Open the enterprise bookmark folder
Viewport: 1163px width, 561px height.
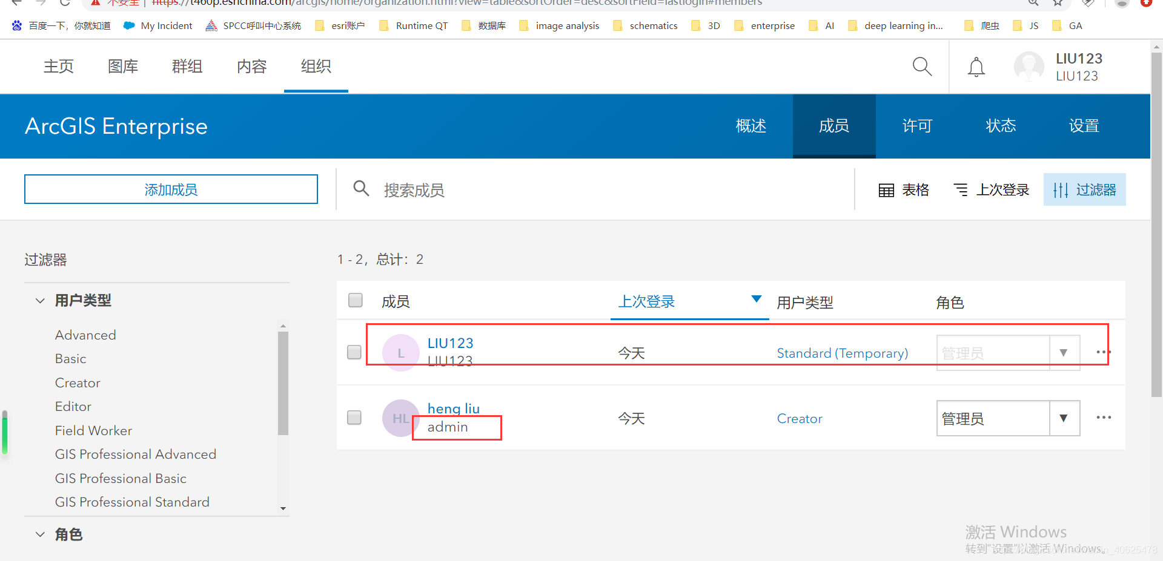[x=764, y=25]
